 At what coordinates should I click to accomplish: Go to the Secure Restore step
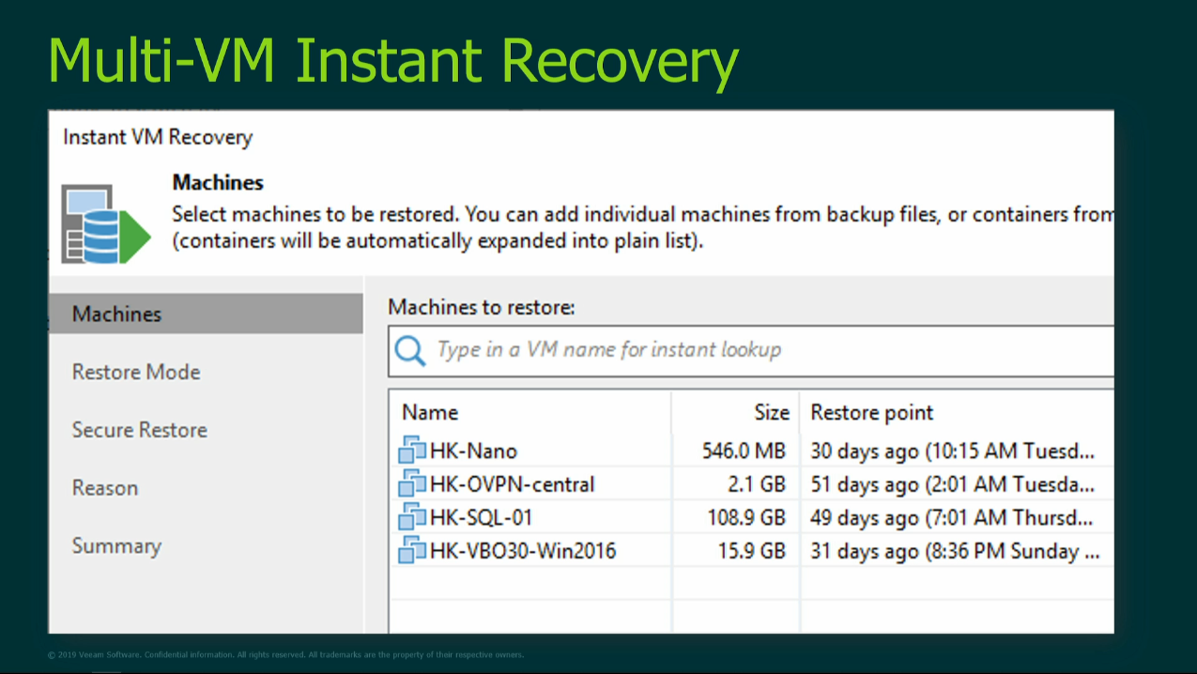140,430
